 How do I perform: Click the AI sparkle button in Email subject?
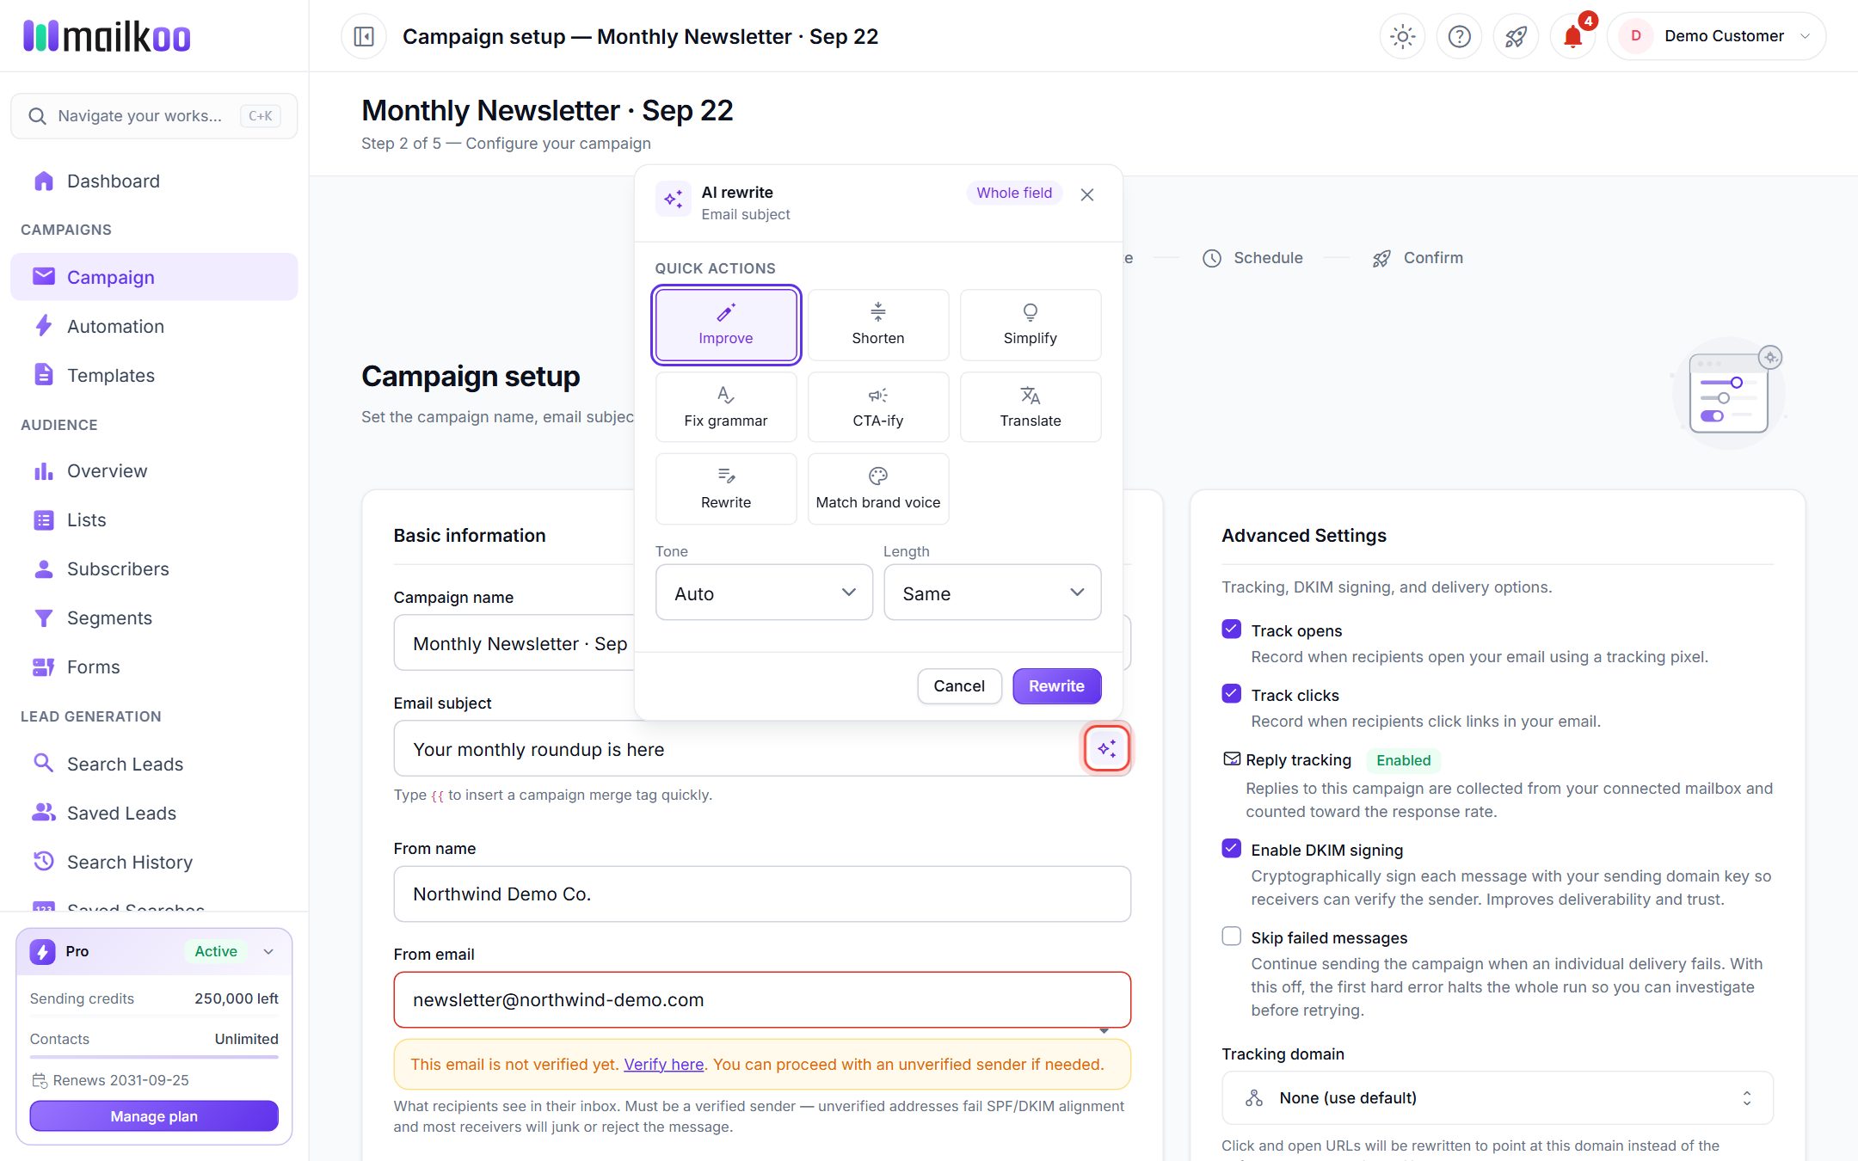tap(1106, 748)
